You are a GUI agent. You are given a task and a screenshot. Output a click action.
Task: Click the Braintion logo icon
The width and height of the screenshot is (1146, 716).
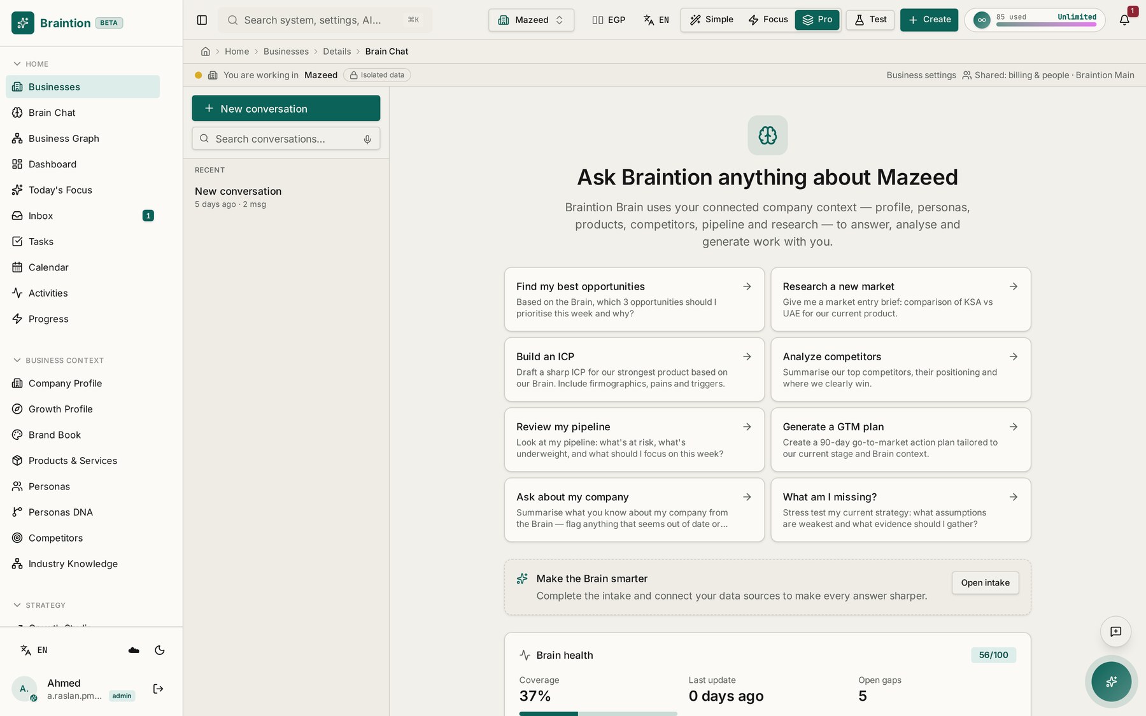pos(23,23)
